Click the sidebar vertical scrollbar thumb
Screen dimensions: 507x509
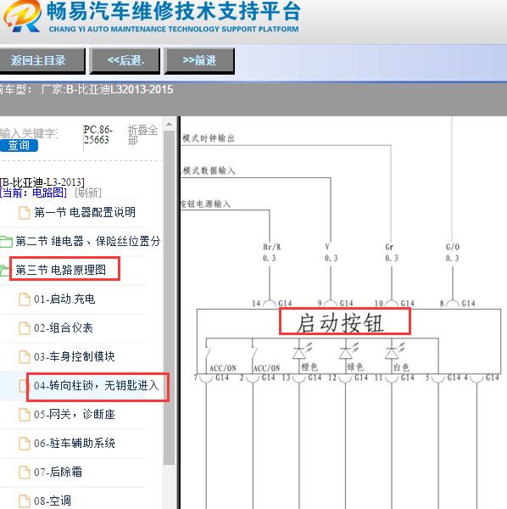tap(169, 298)
